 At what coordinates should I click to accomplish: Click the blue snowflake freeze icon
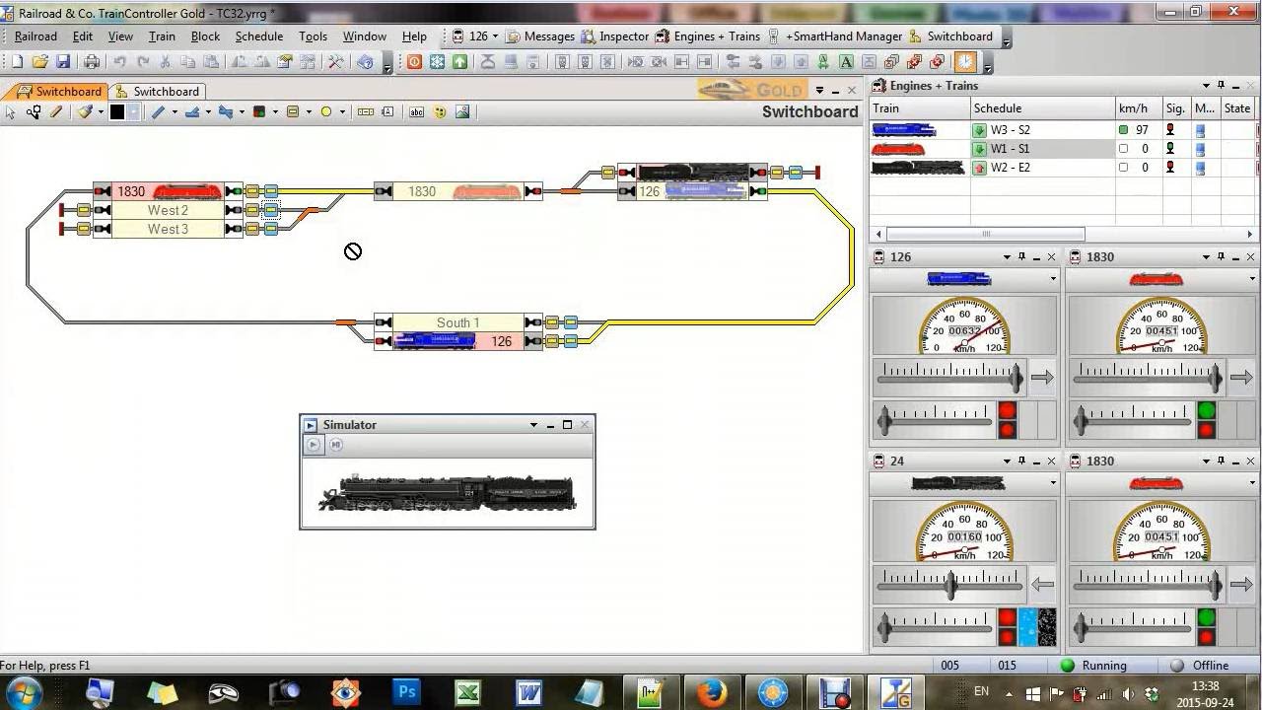tap(437, 61)
